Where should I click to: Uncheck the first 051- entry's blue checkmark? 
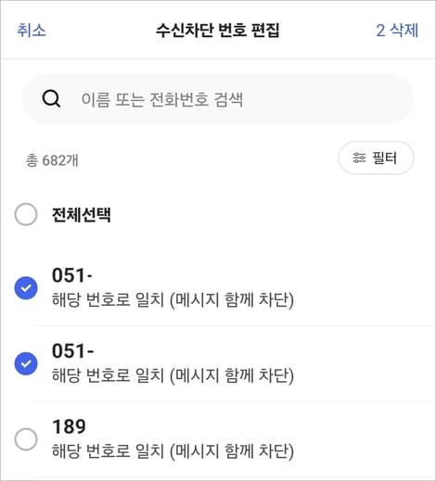(x=26, y=288)
